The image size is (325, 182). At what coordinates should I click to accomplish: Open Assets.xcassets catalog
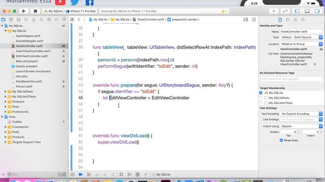pyautogui.click(x=26, y=66)
